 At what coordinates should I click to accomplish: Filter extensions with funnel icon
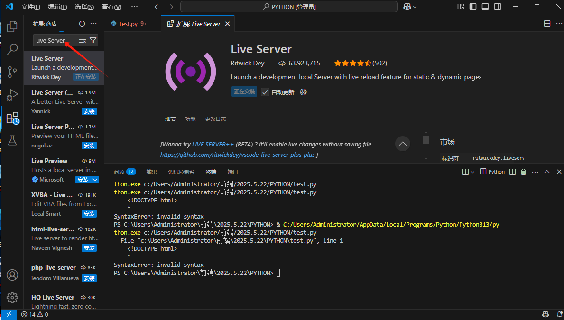(93, 40)
